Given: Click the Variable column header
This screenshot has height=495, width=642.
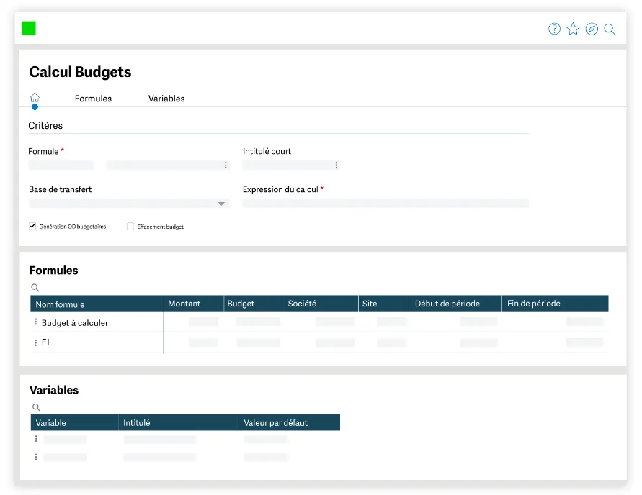Looking at the screenshot, I should pyautogui.click(x=74, y=422).
